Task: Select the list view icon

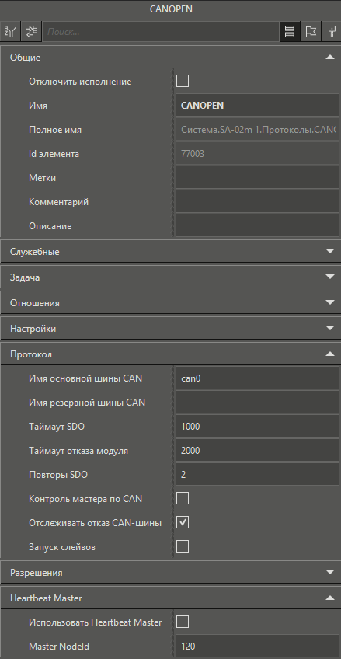Action: [x=290, y=31]
